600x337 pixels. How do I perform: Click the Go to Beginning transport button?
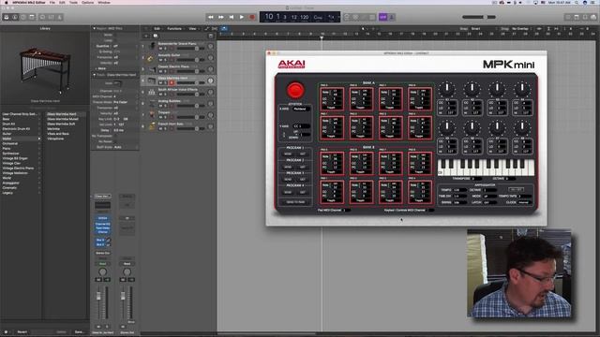(232, 17)
